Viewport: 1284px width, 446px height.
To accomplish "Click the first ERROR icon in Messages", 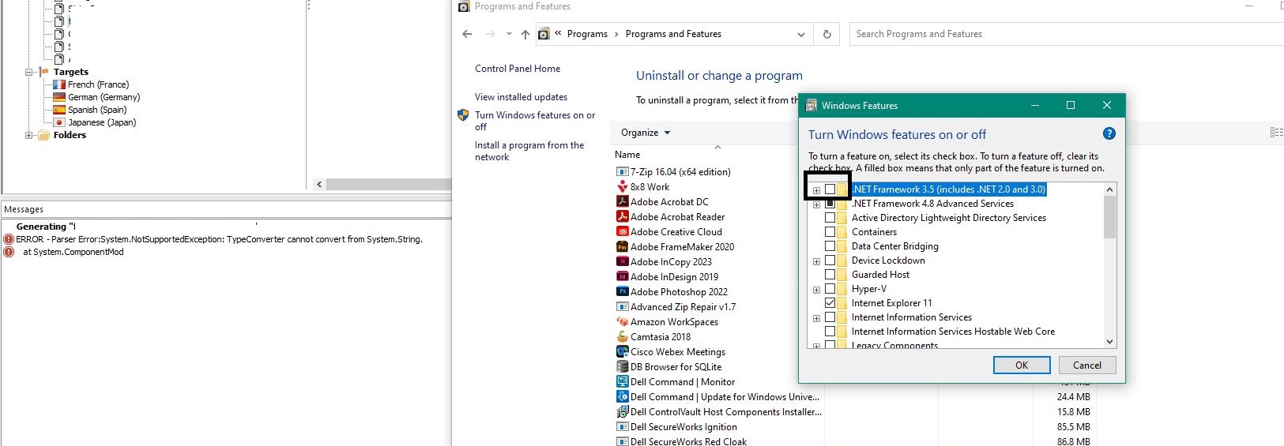I will [9, 239].
